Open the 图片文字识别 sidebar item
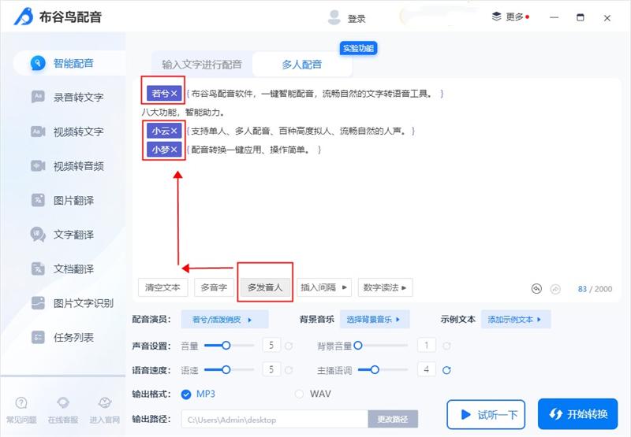631x437 pixels. coord(73,303)
